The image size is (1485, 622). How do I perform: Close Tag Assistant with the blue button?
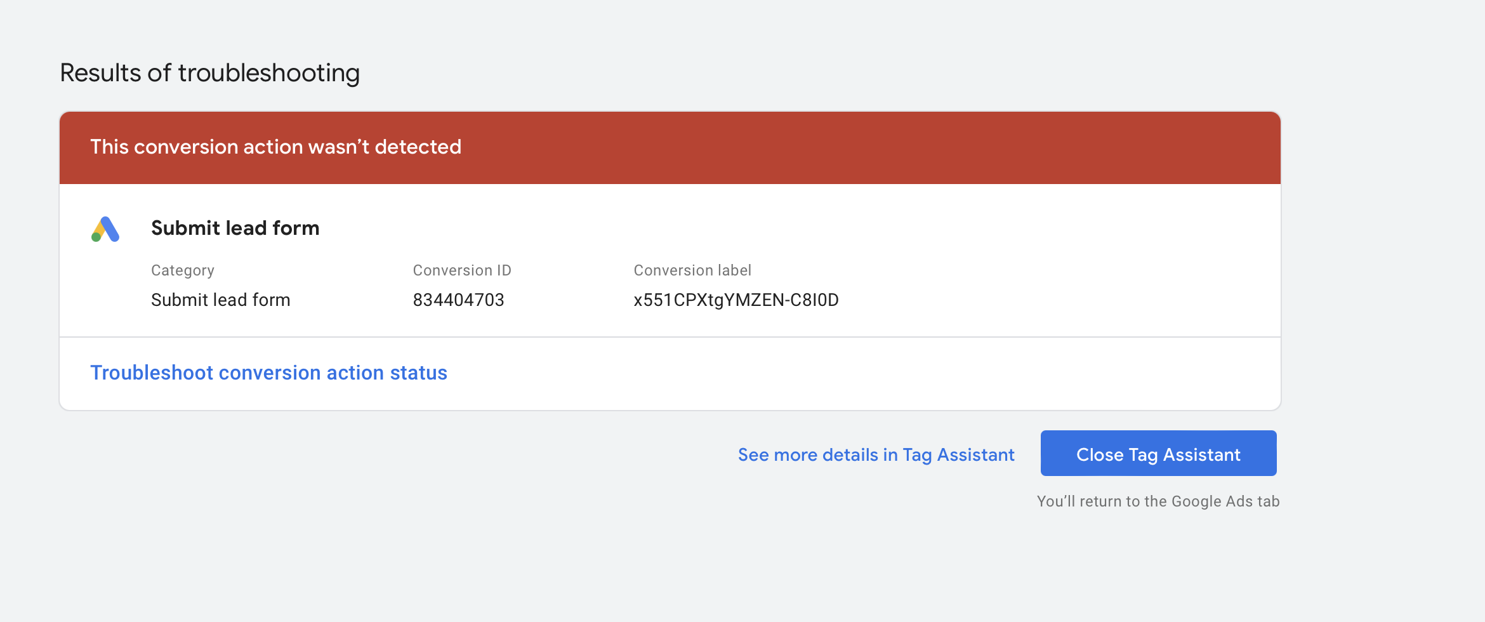[1158, 453]
